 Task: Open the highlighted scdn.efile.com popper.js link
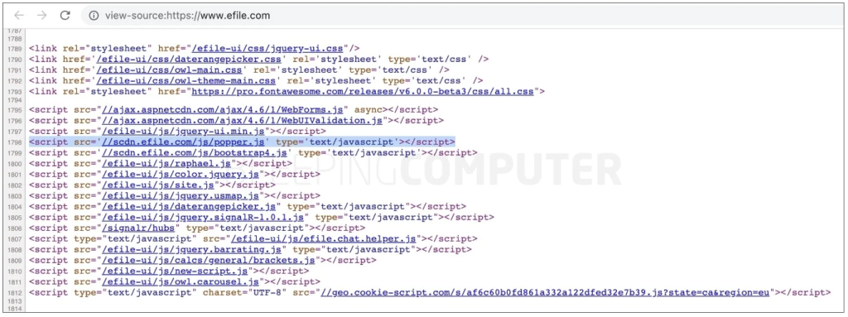click(x=183, y=142)
